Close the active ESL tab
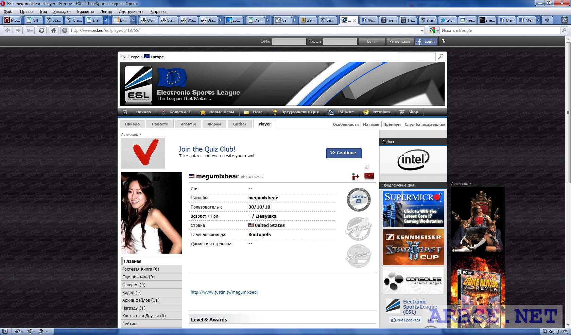Viewport: 571px width, 335px height. coord(354,20)
